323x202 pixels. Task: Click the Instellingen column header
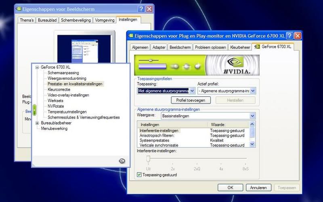pos(173,125)
